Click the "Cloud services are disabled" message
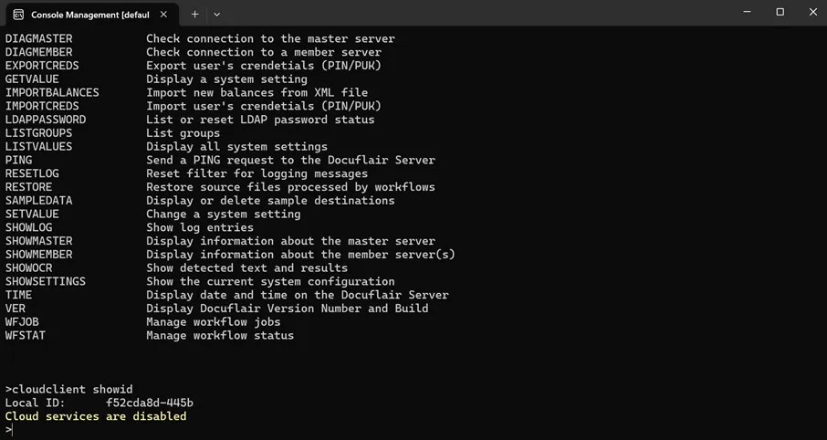Image resolution: width=827 pixels, height=440 pixels. [x=96, y=416]
